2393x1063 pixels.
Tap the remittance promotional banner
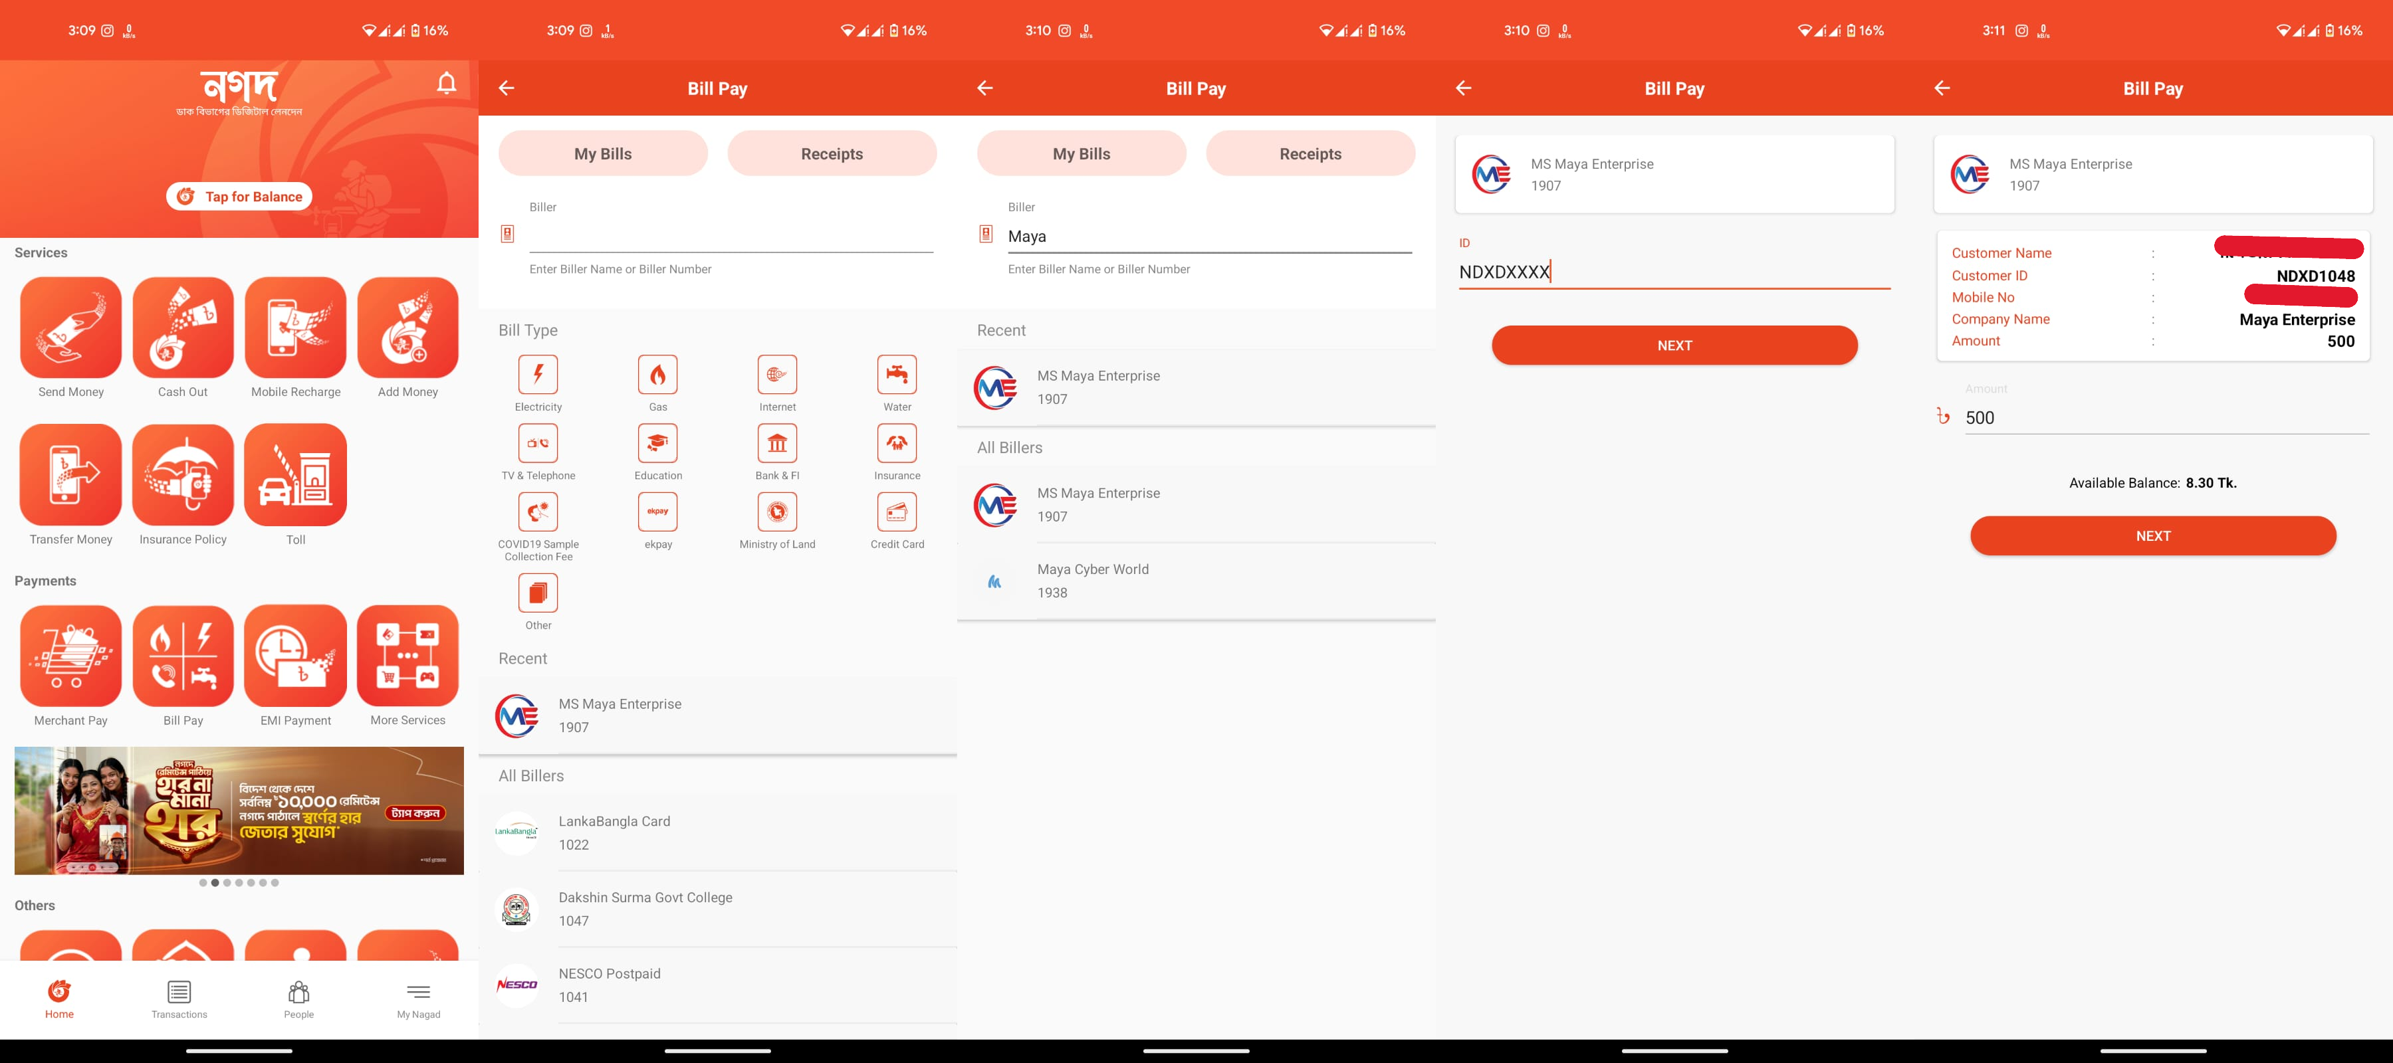[239, 811]
